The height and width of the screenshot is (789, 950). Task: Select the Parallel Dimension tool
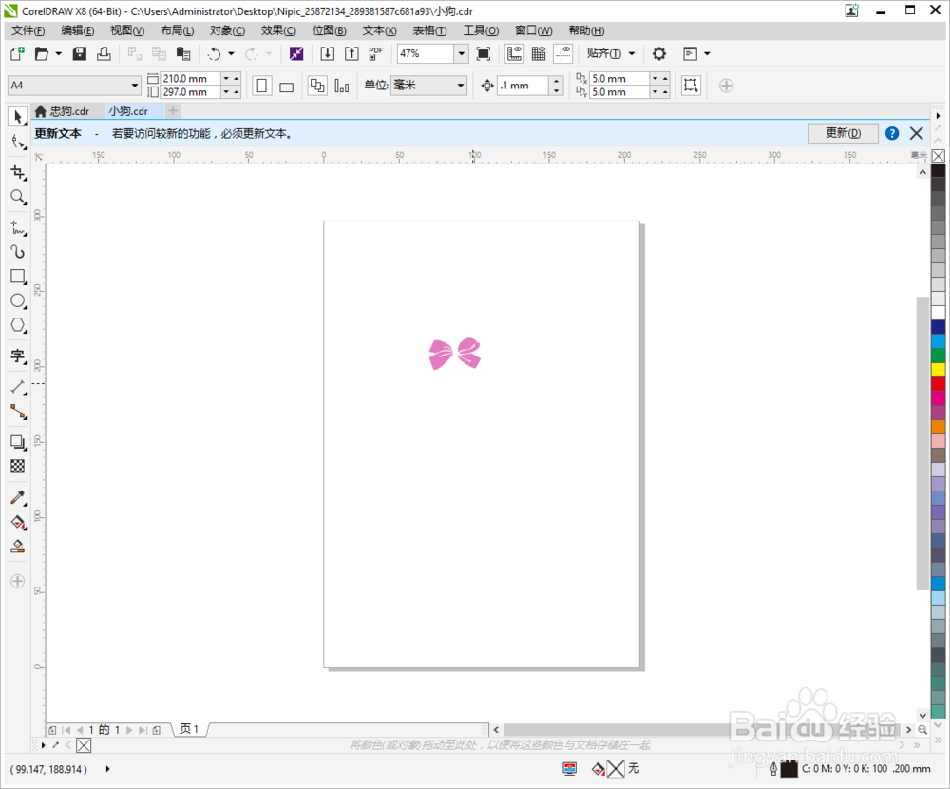(x=17, y=387)
